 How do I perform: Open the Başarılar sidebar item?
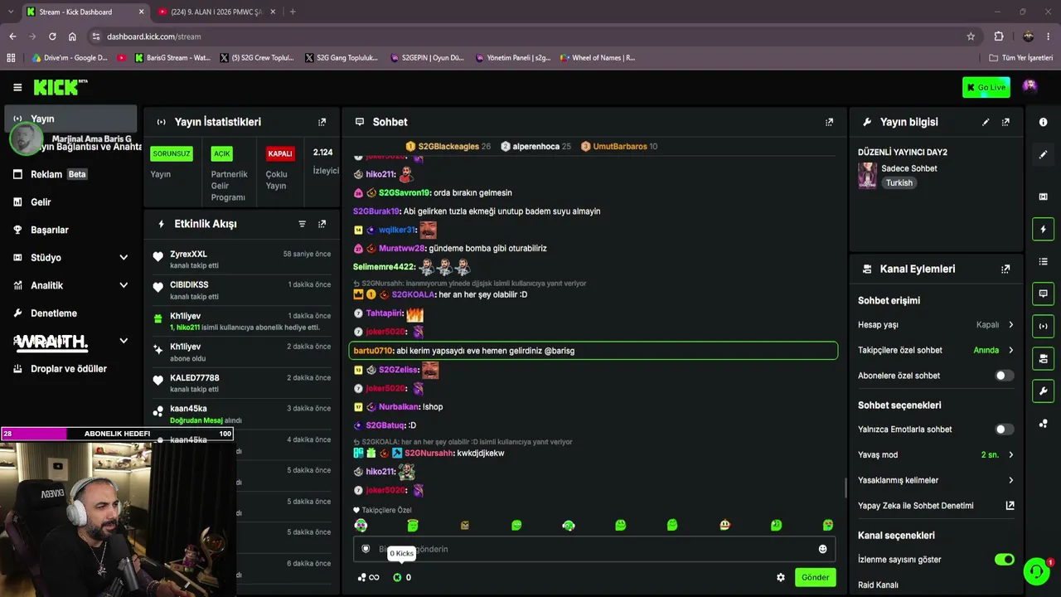tap(71, 230)
